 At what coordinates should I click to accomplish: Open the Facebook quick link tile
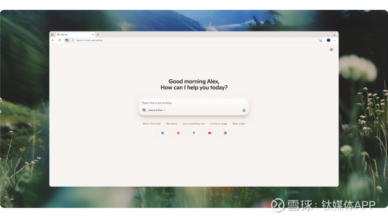coord(162,133)
